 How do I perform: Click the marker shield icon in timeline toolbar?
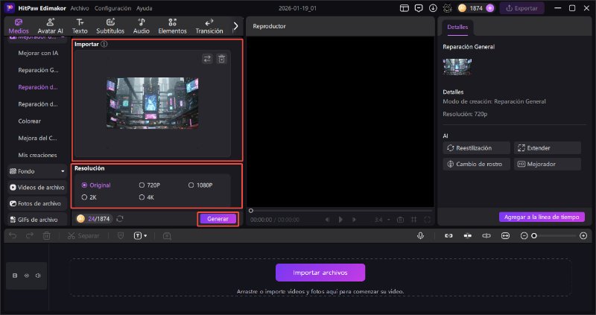[x=121, y=236]
